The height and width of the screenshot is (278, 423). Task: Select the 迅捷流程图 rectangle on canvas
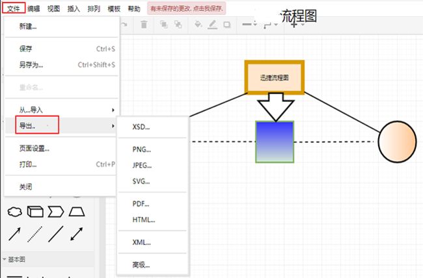point(275,77)
